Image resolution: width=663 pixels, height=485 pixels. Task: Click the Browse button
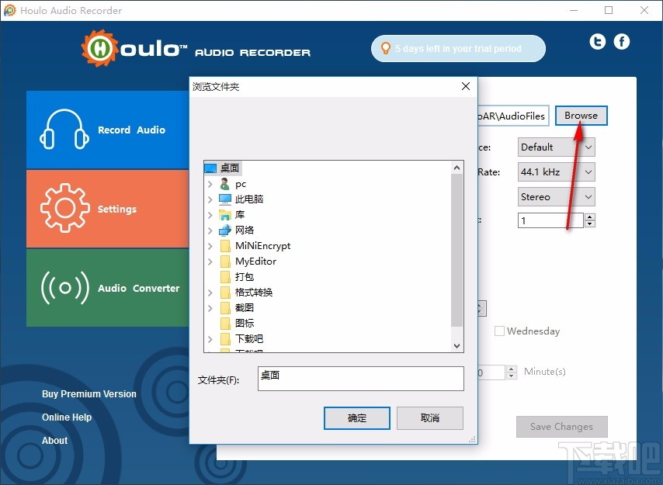(x=581, y=115)
